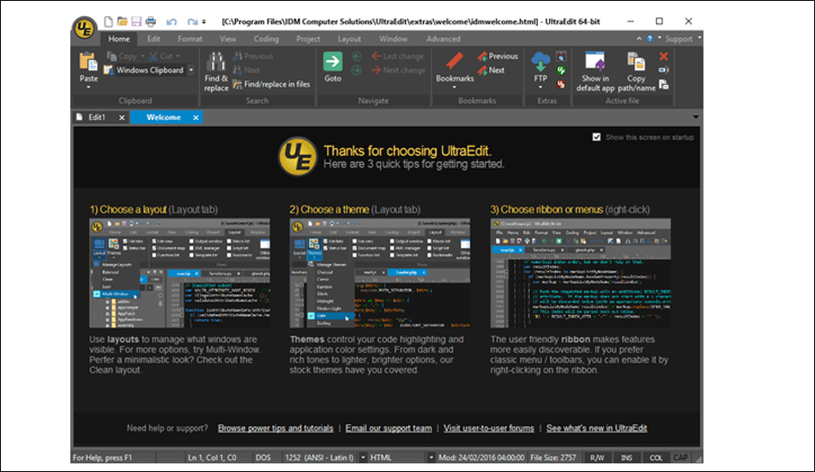This screenshot has height=472, width=815.
Task: Click Find Previous in Search group
Action: tap(252, 56)
